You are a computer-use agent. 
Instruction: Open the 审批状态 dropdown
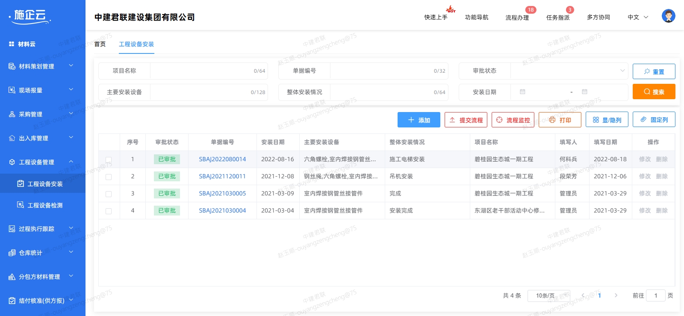tap(569, 71)
